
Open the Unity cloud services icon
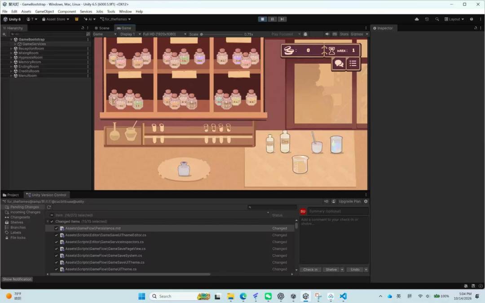[x=417, y=19]
